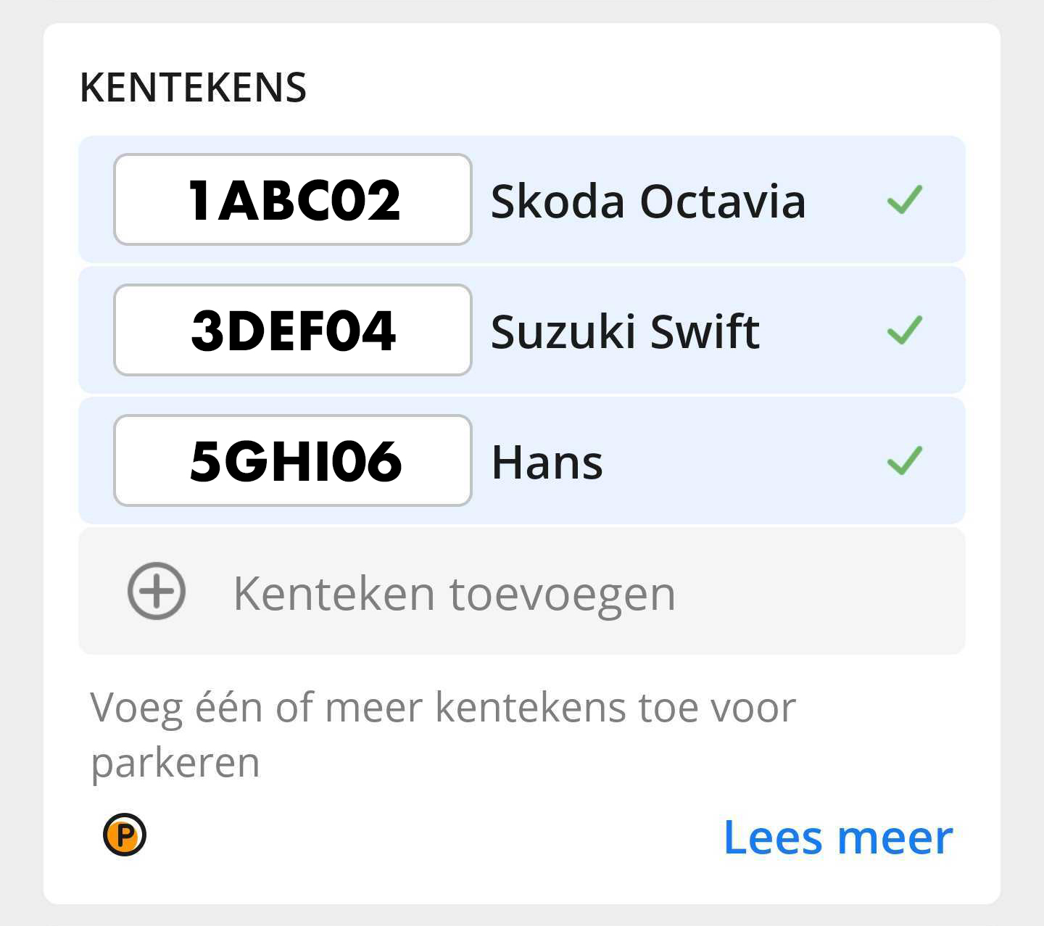Viewport: 1044px width, 926px height.
Task: Select the Skoda Octavia vehicle name
Action: point(648,201)
